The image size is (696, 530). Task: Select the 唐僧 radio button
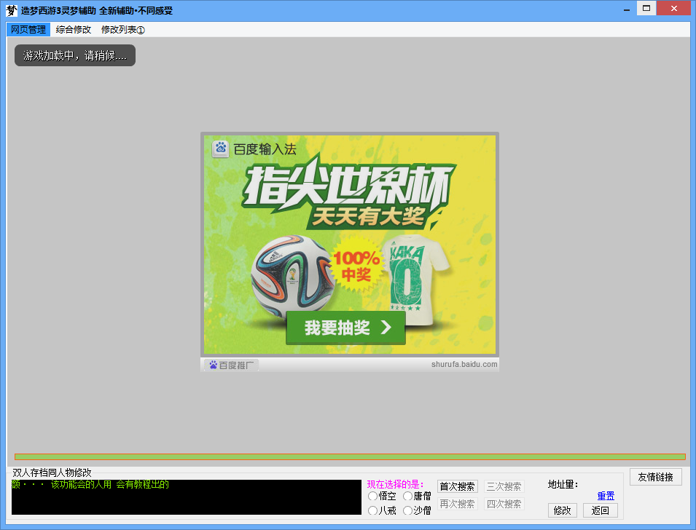point(408,496)
